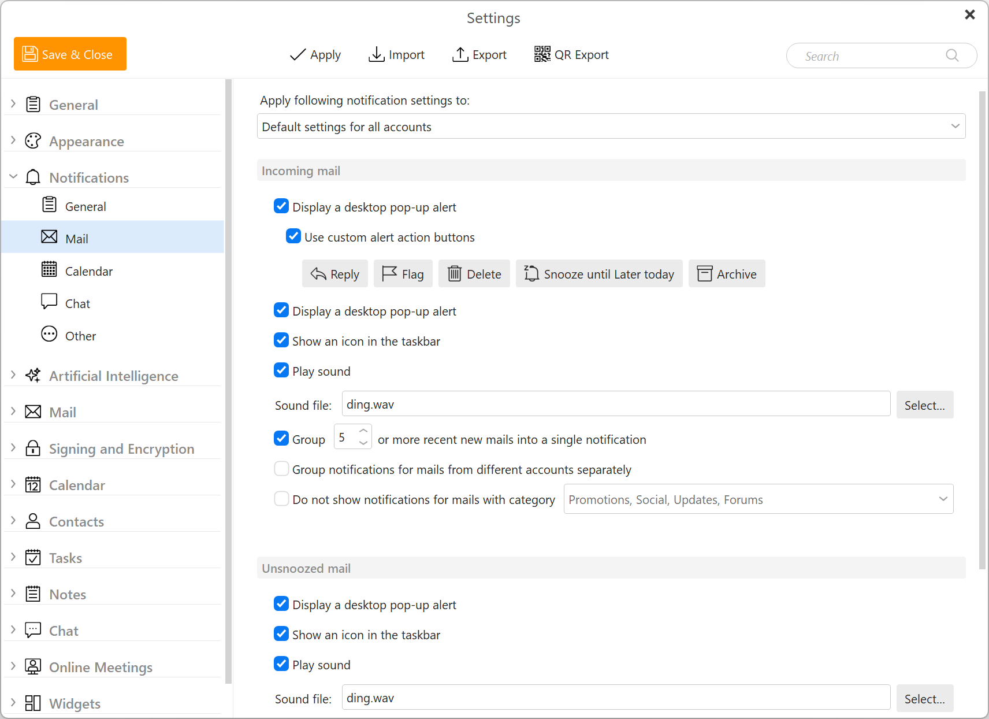Open Other notifications sub-item
Image resolution: width=989 pixels, height=719 pixels.
113,335
